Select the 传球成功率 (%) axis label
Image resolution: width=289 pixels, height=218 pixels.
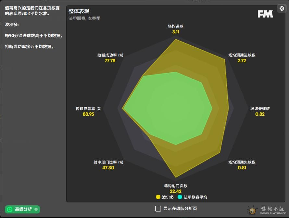[x=88, y=109]
